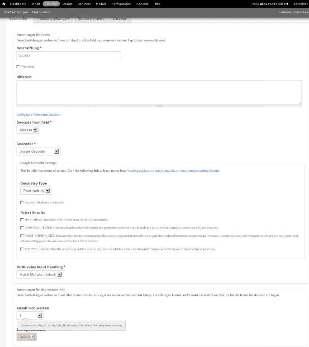Open the Anzahl von Werten dropdown
The image size is (309, 347).
click(30, 315)
